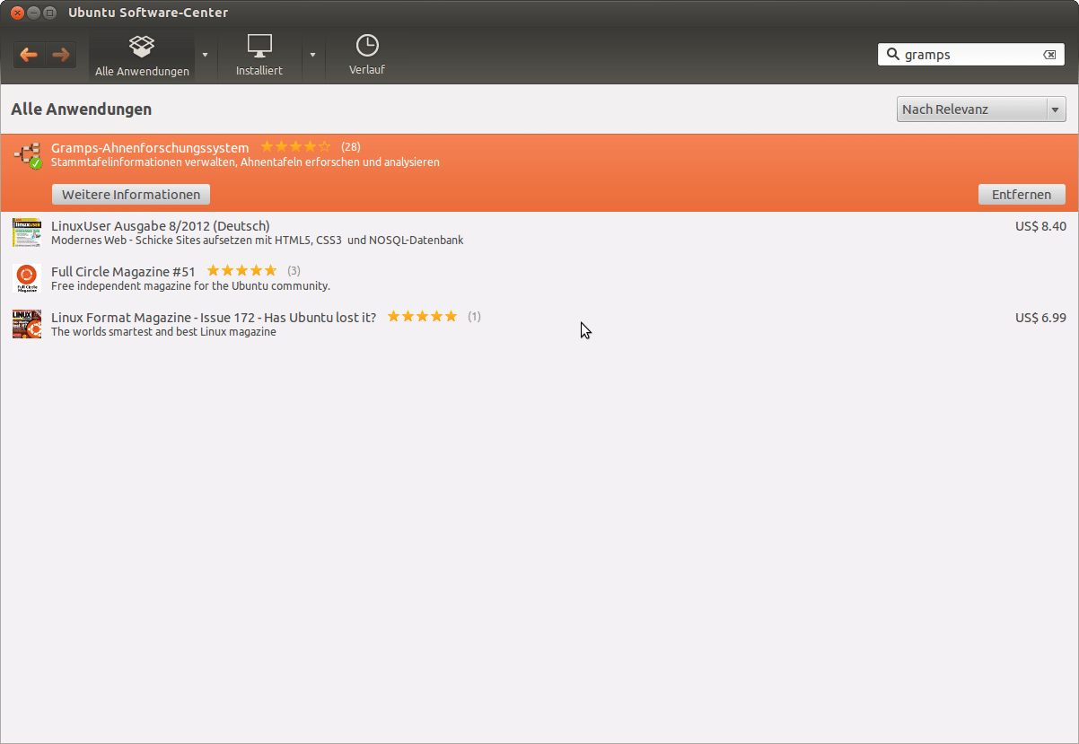
Task: Open the Installiert section
Action: 259,56
